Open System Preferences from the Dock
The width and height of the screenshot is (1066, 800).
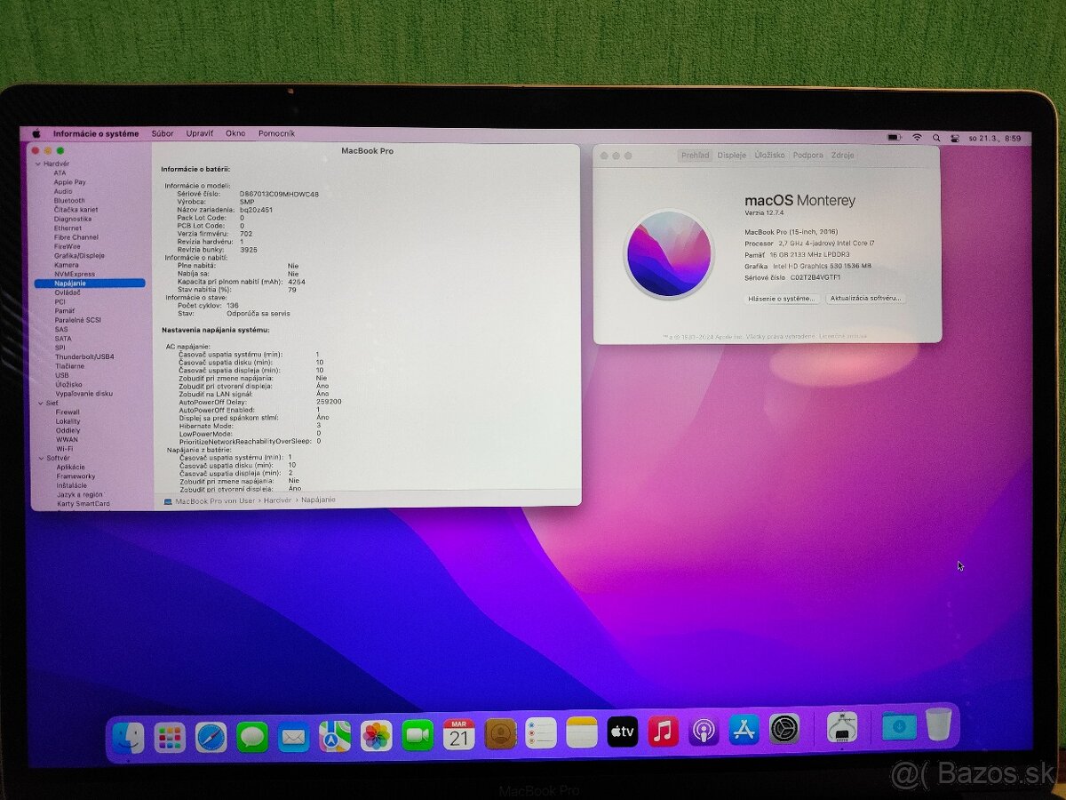783,733
